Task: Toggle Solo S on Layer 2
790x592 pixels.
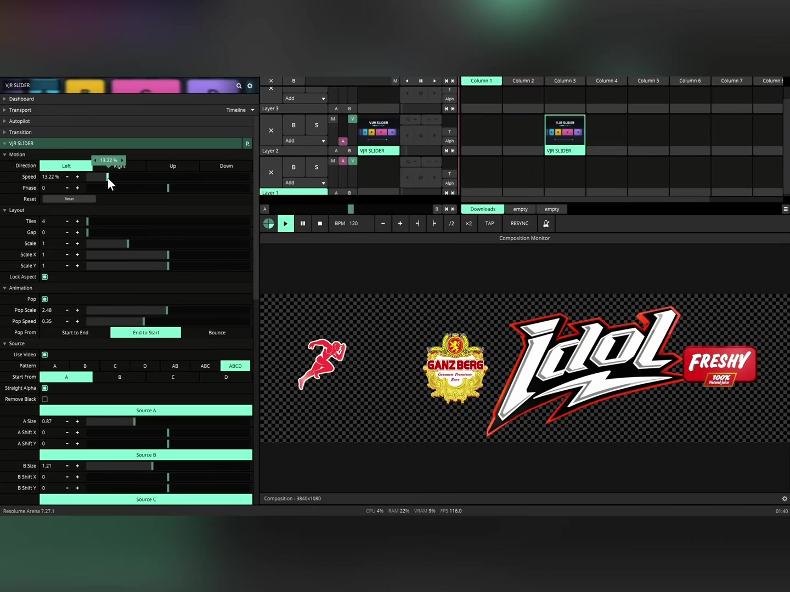Action: (x=317, y=126)
